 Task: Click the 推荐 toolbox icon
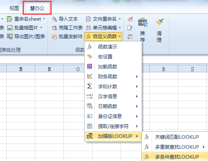[143, 22]
